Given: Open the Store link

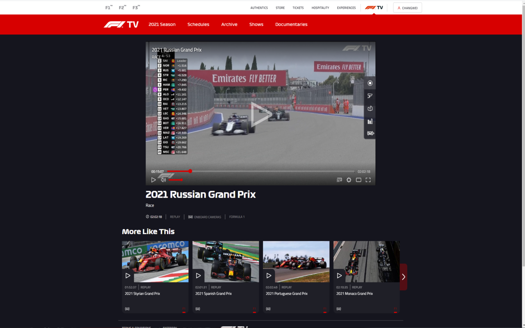Looking at the screenshot, I should tap(280, 8).
